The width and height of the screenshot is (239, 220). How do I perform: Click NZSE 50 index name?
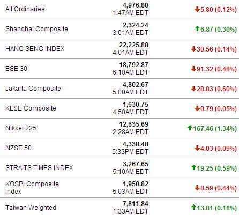point(18,148)
